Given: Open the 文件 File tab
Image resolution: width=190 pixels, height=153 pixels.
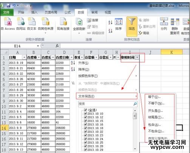Looking at the screenshot, I should (x=6, y=12).
